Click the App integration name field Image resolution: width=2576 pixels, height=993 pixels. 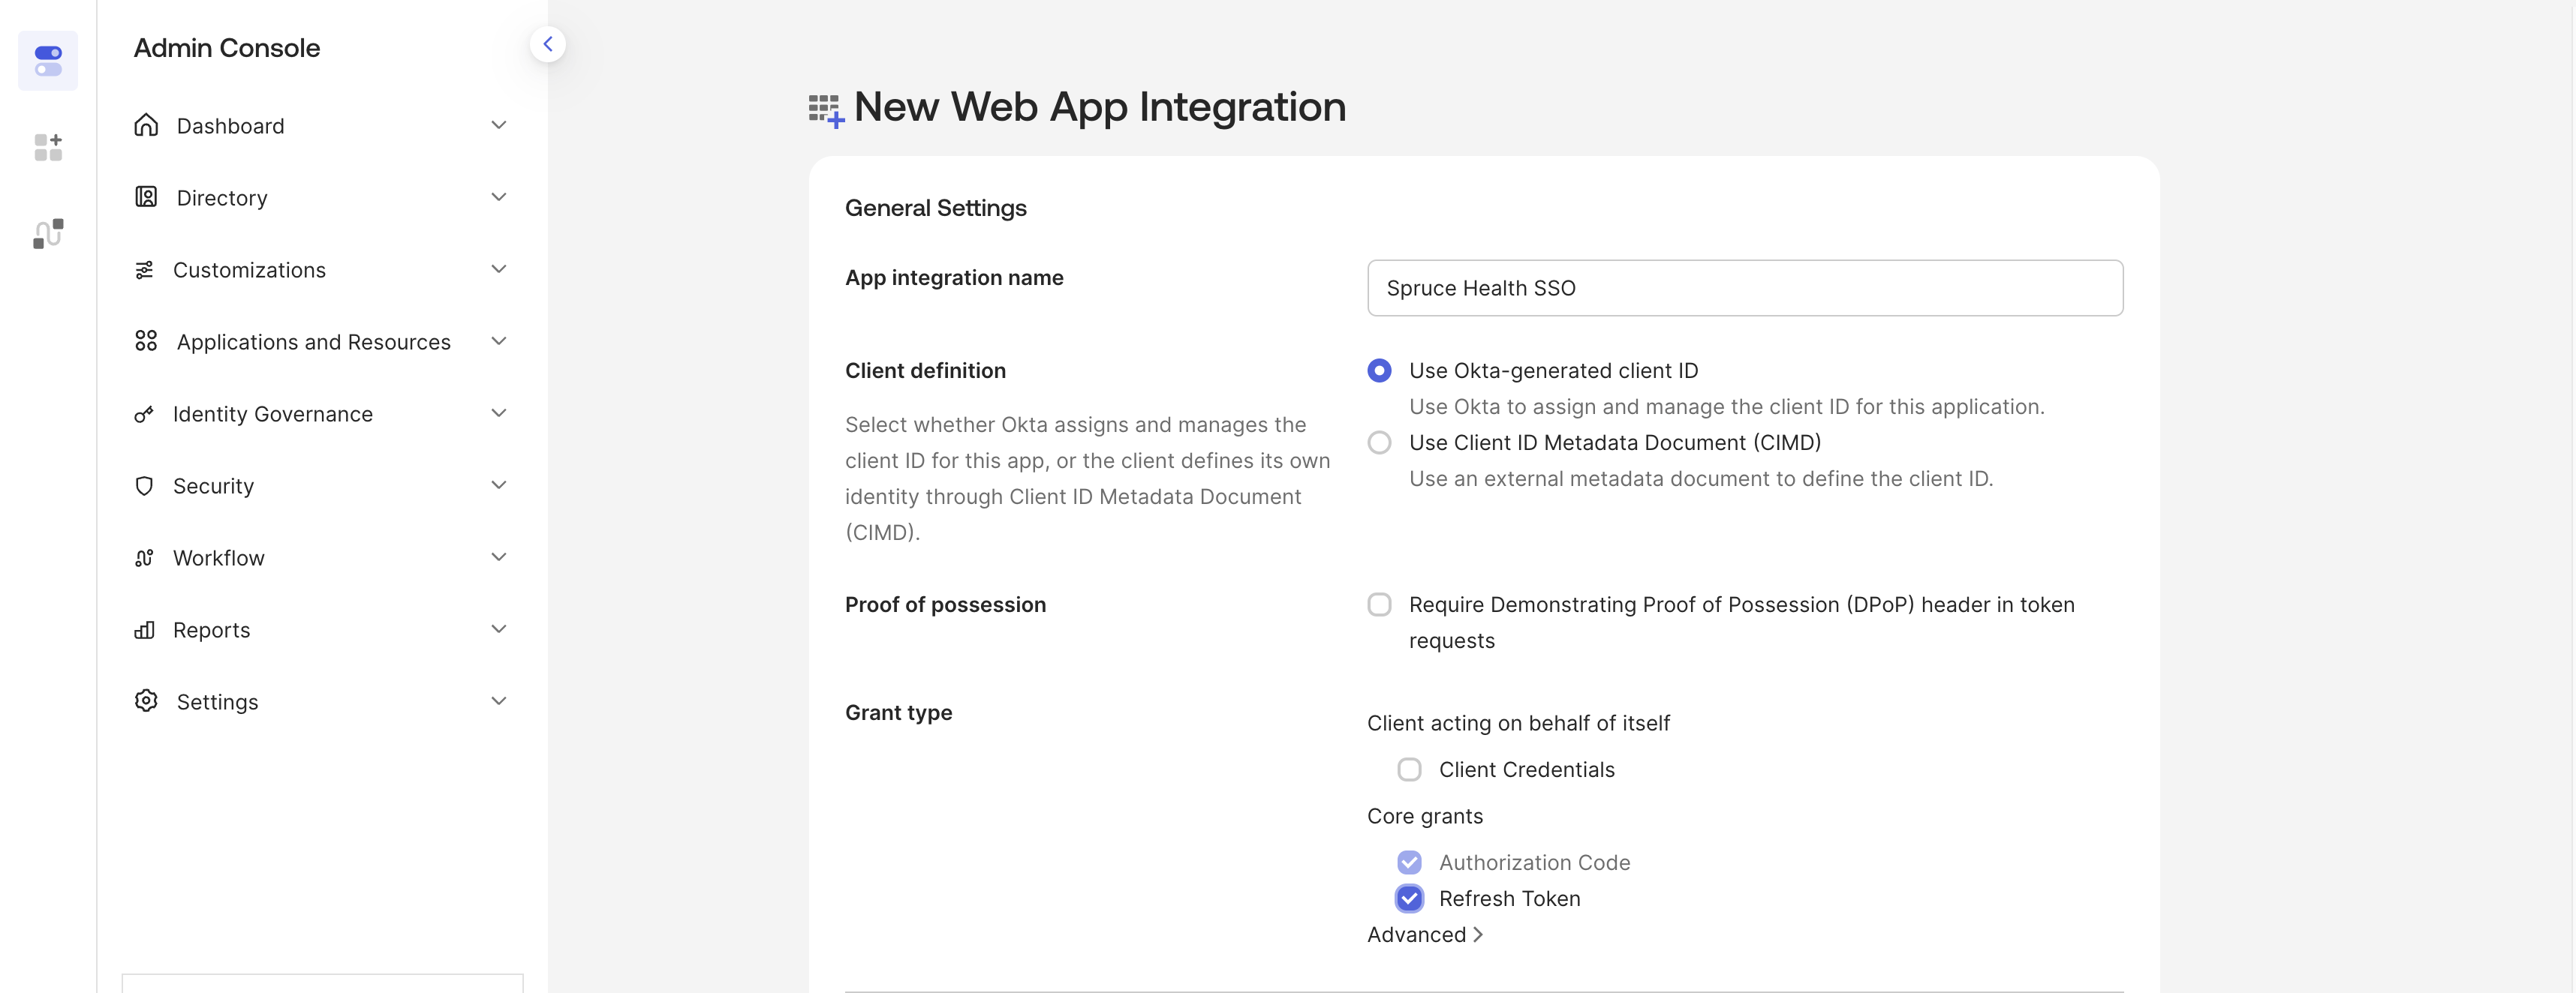coord(1745,288)
